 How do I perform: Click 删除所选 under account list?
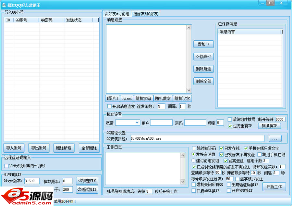point(64,148)
